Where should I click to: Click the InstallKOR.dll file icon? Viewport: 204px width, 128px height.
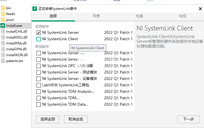point(3,55)
